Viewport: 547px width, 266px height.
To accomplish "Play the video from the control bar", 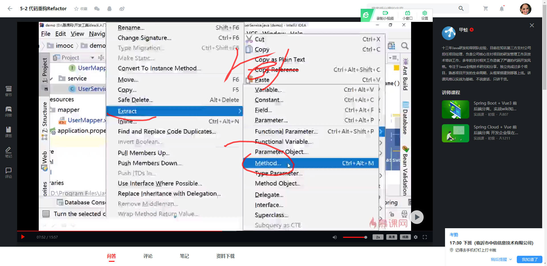I will pyautogui.click(x=23, y=237).
